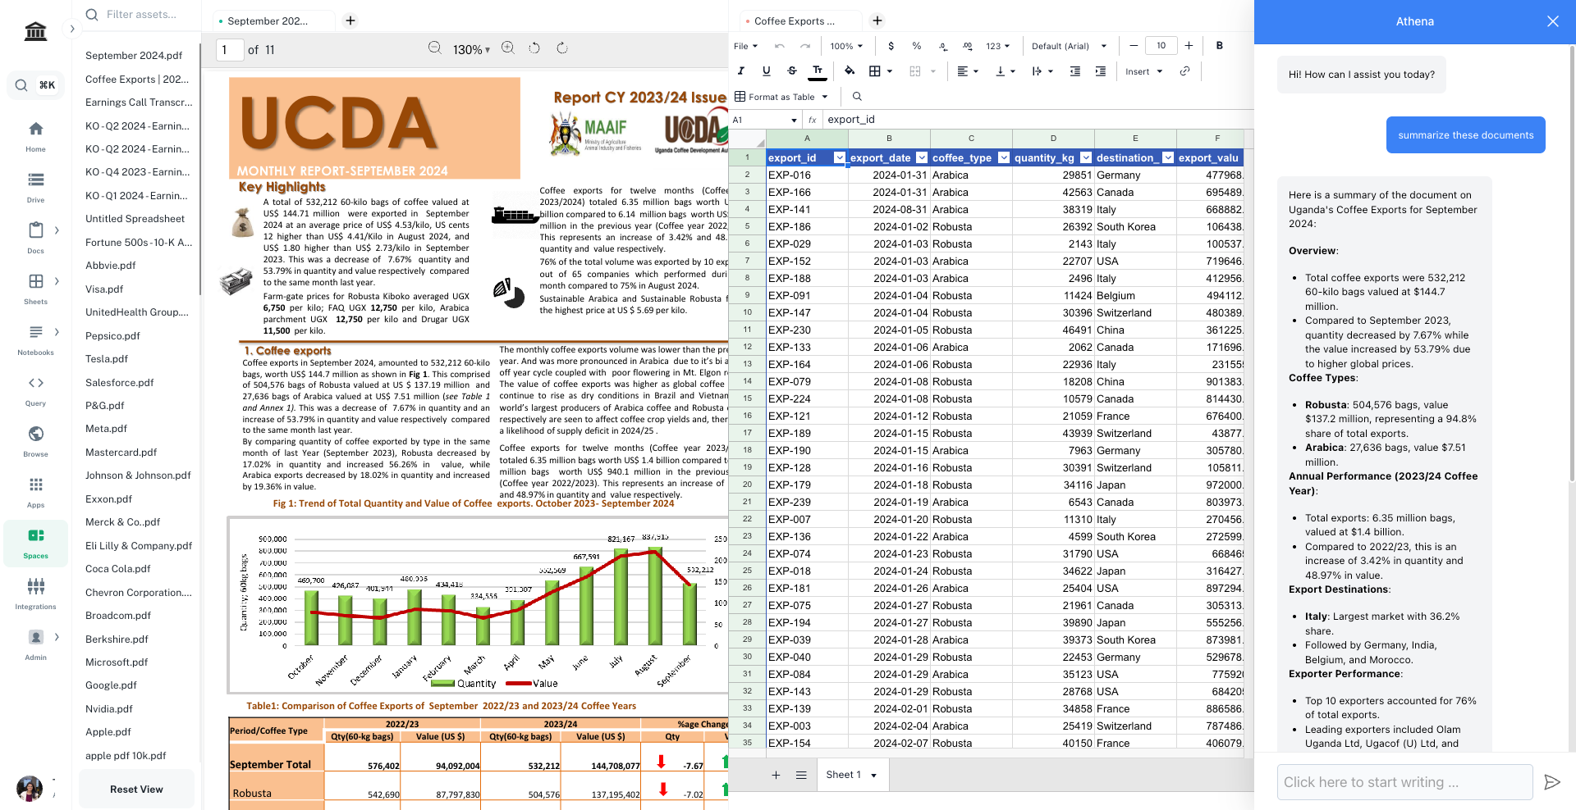Viewport: 1576px width, 810px height.
Task: Open the text color picker
Action: (818, 71)
